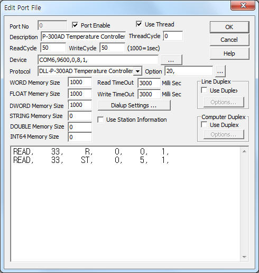Enable Use Station Information

100,120
